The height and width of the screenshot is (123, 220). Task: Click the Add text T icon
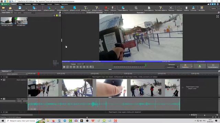pos(85,8)
